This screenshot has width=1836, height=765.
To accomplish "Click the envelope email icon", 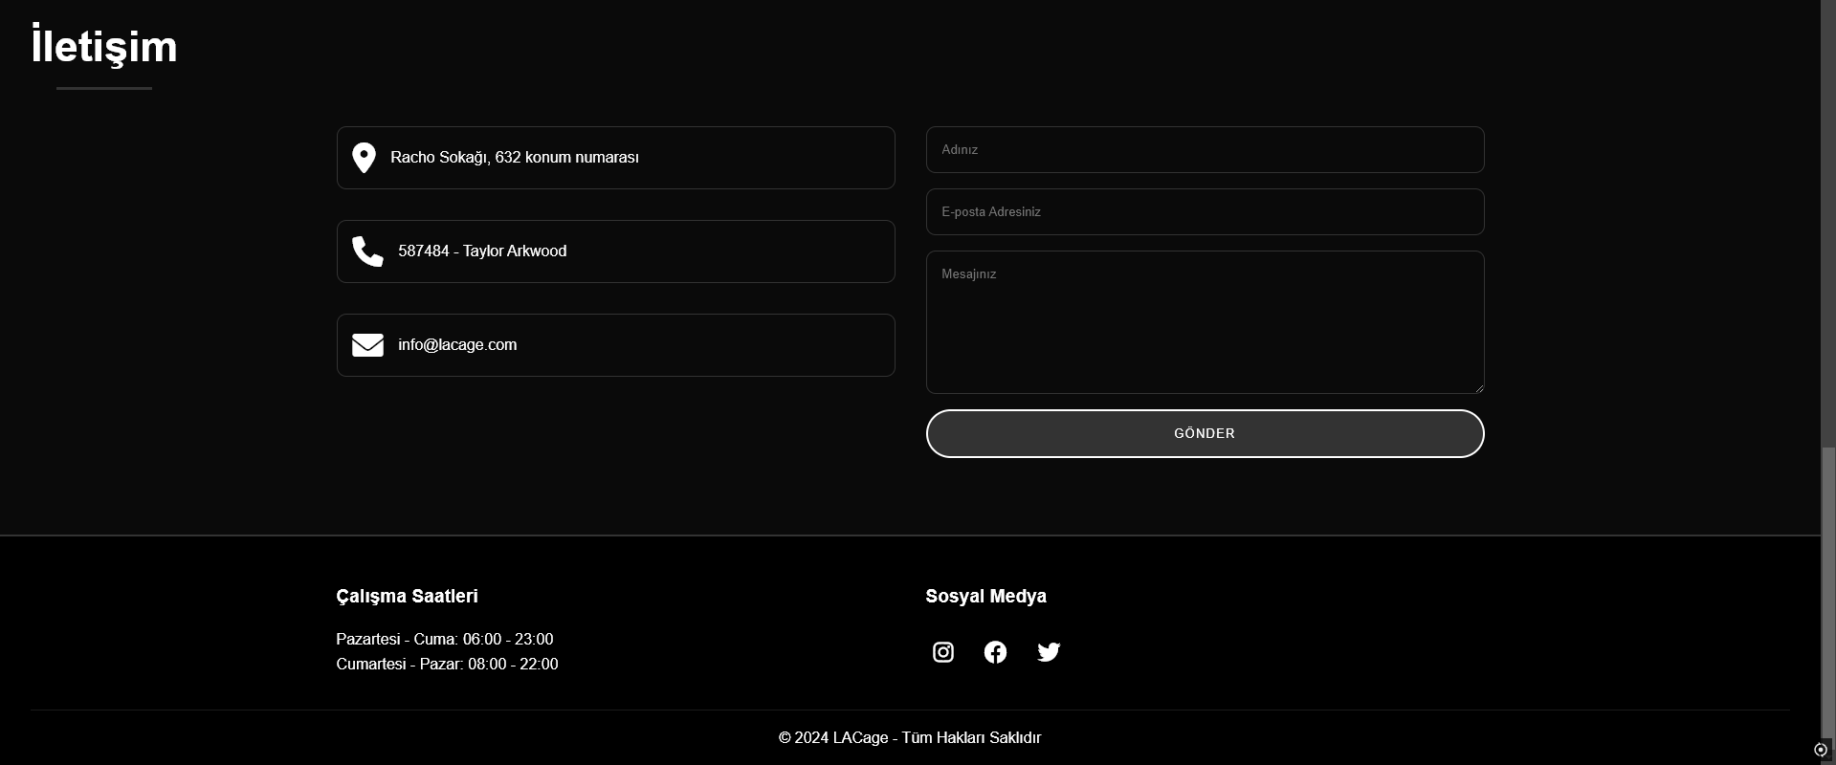I will [x=367, y=345].
